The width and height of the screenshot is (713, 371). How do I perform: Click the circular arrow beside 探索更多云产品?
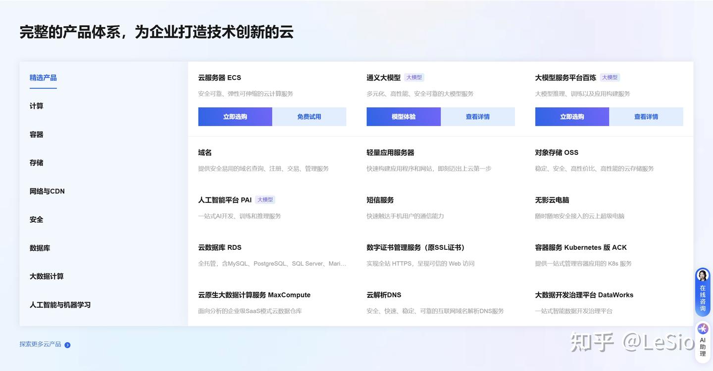pos(67,344)
